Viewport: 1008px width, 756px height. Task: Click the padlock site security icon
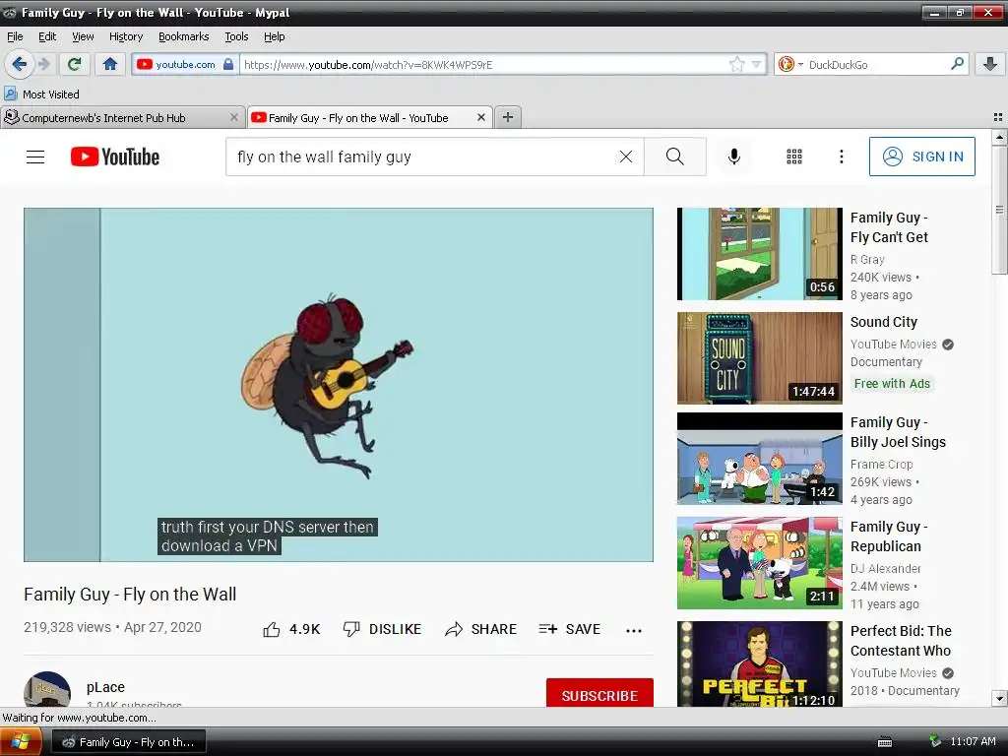pos(228,64)
